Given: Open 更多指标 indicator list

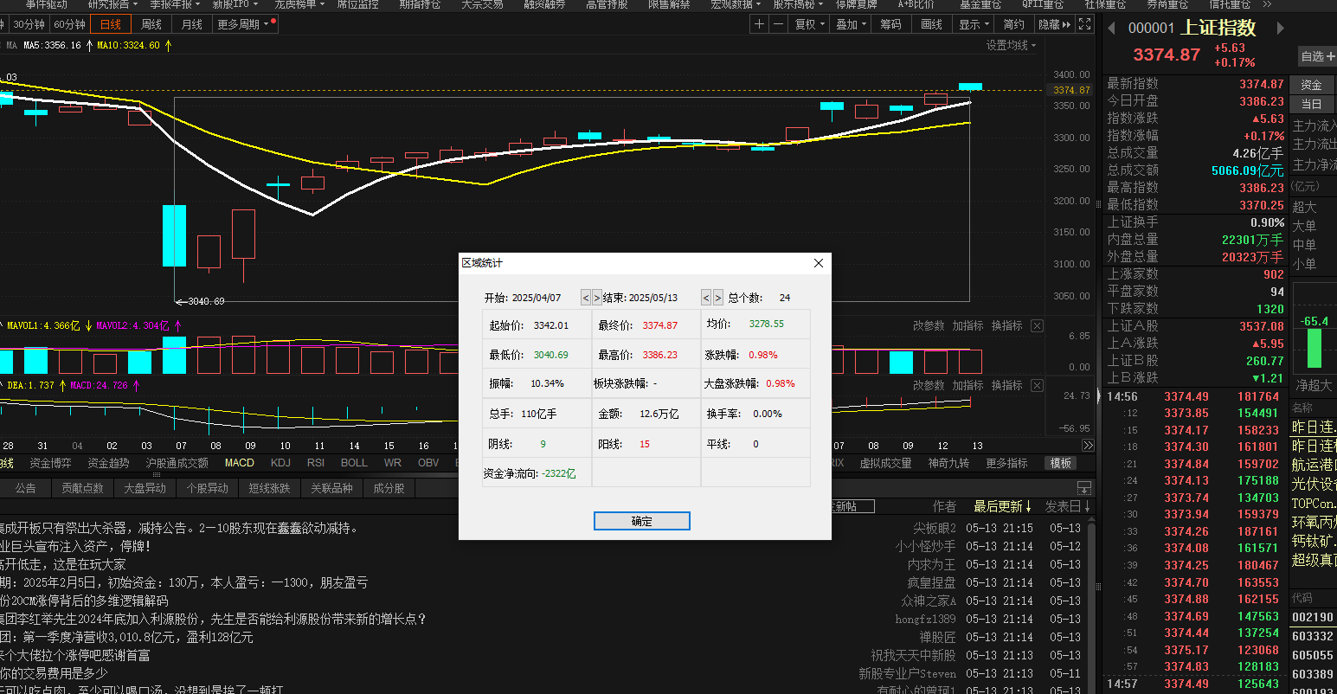Looking at the screenshot, I should coord(1007,463).
